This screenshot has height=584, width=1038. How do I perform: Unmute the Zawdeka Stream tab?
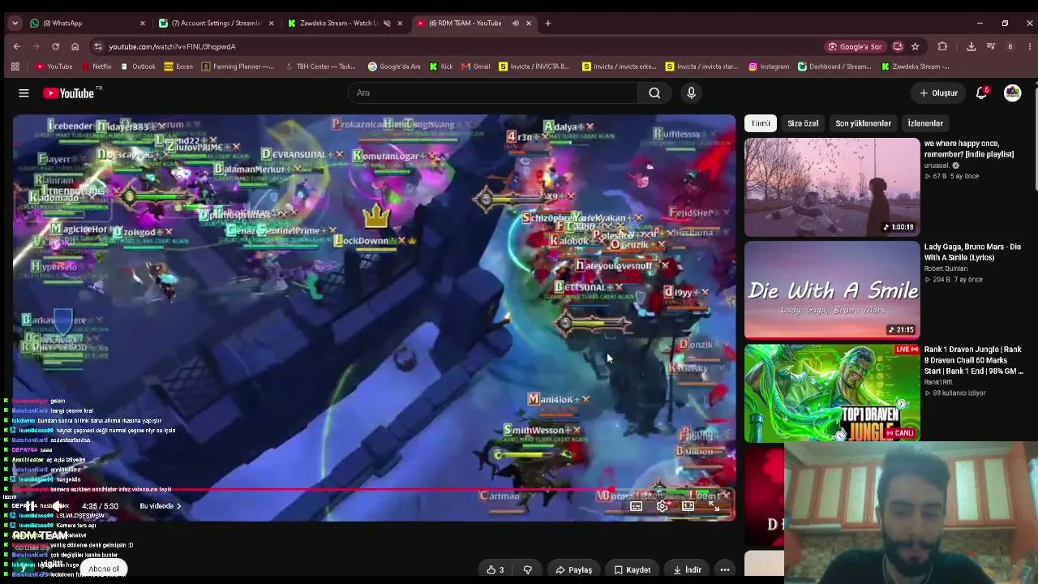tap(386, 24)
